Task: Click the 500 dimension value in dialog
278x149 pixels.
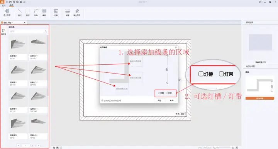Action: (x=167, y=69)
